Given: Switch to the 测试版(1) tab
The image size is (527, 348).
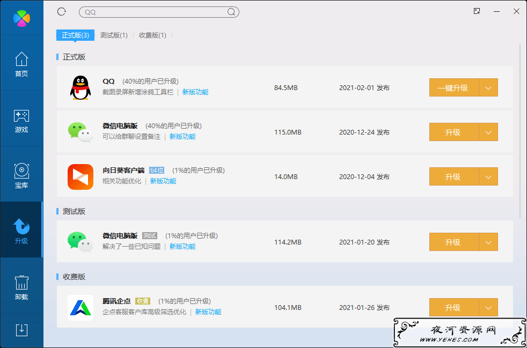Looking at the screenshot, I should pos(114,35).
